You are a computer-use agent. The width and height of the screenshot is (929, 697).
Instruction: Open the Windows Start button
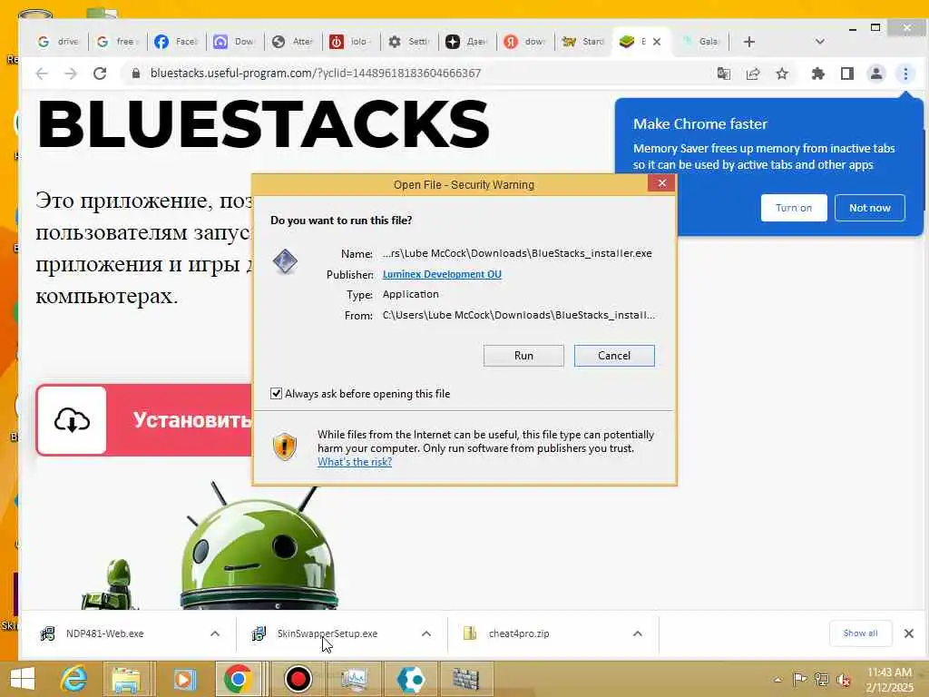click(x=23, y=679)
